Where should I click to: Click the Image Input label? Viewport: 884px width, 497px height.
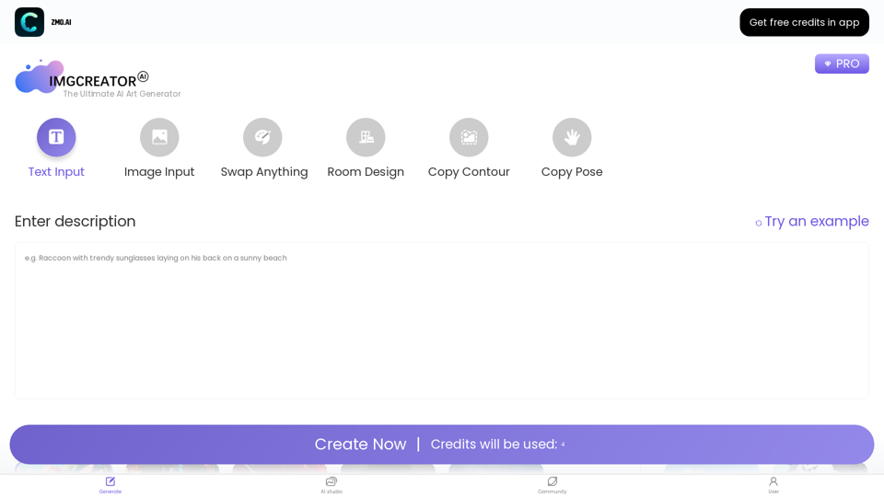pos(159,172)
